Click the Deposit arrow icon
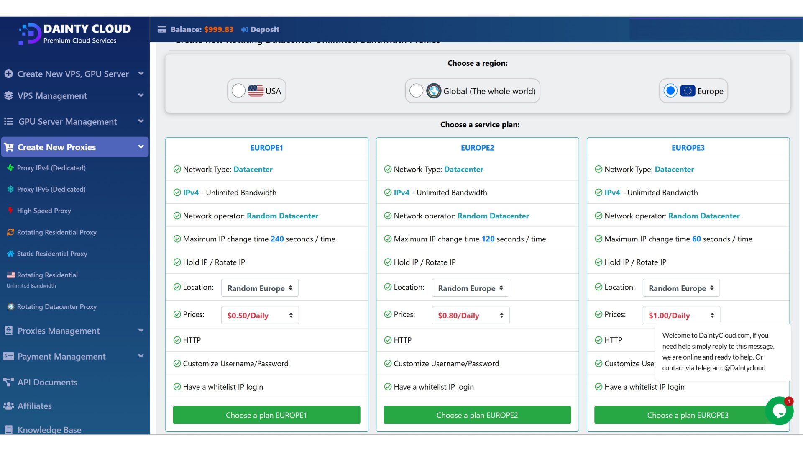 (245, 29)
